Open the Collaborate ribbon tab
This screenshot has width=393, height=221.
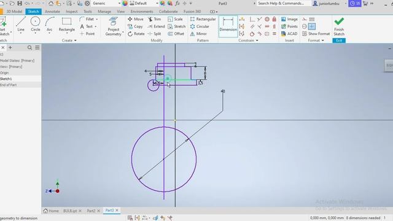click(x=168, y=12)
